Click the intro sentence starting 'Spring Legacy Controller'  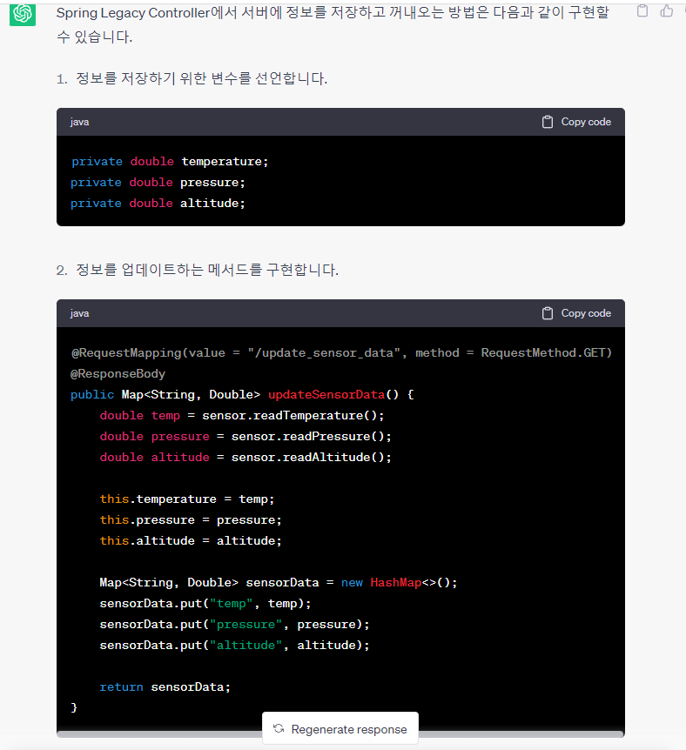[x=333, y=24]
